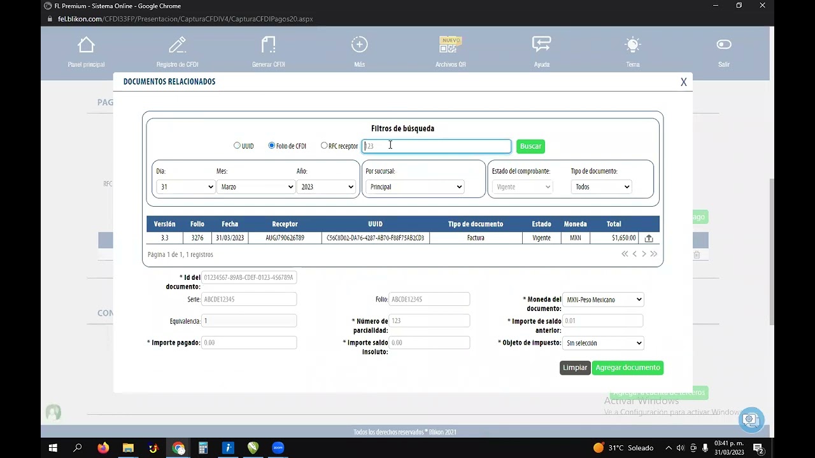This screenshot has width=815, height=458.
Task: Launch Firefox from taskbar
Action: coord(103,448)
